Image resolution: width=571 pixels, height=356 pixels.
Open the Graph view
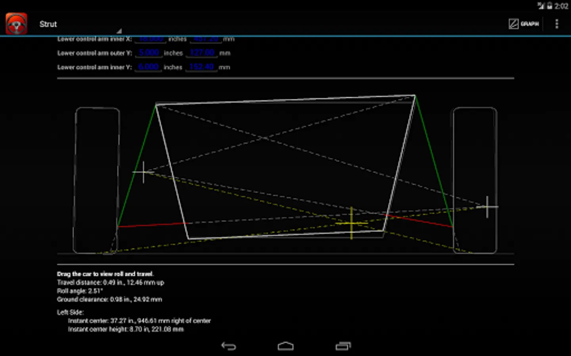(524, 24)
